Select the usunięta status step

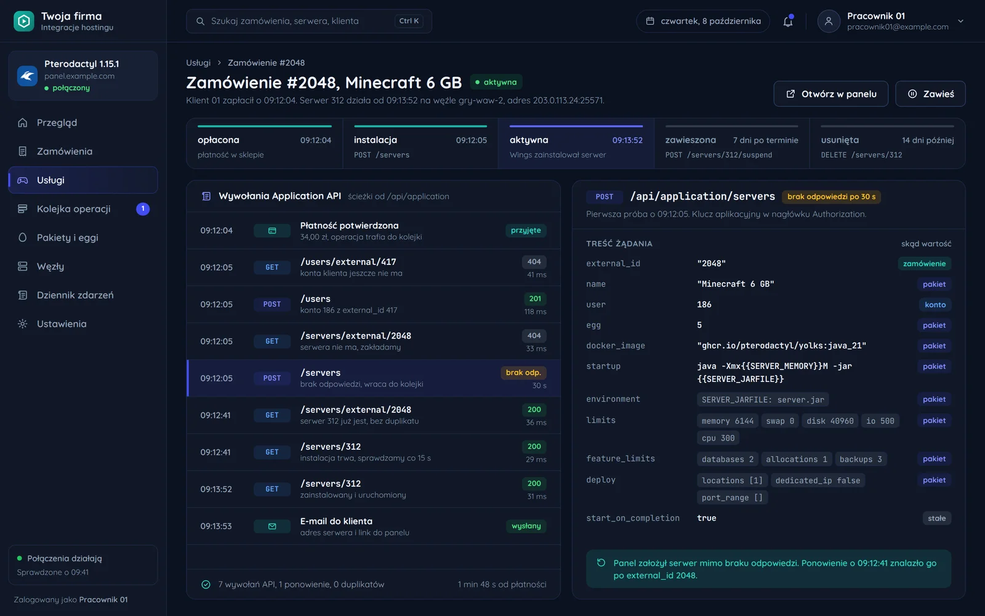pos(887,144)
